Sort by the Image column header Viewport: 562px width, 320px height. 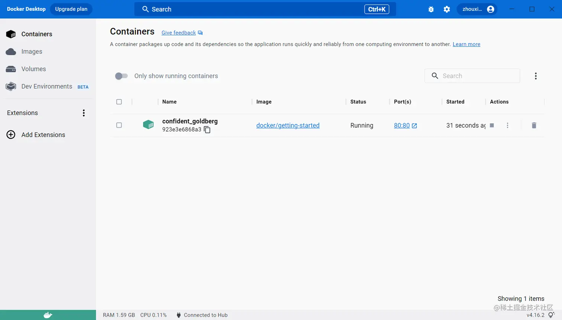(x=264, y=102)
